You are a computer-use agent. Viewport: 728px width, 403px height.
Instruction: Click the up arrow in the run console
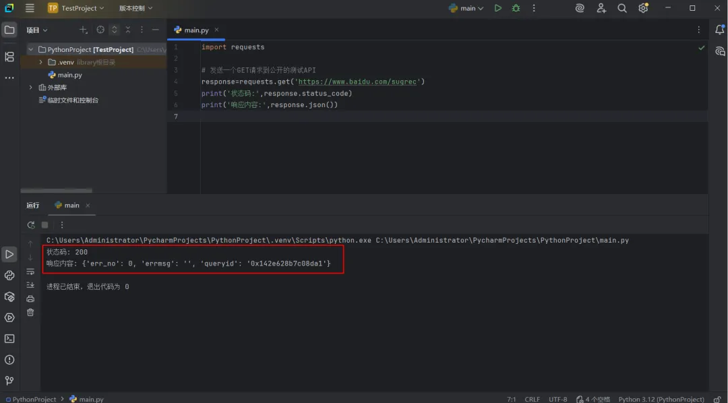tap(30, 244)
